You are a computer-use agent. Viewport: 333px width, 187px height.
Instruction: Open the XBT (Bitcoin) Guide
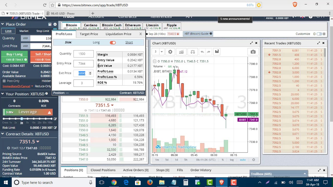coord(198,34)
